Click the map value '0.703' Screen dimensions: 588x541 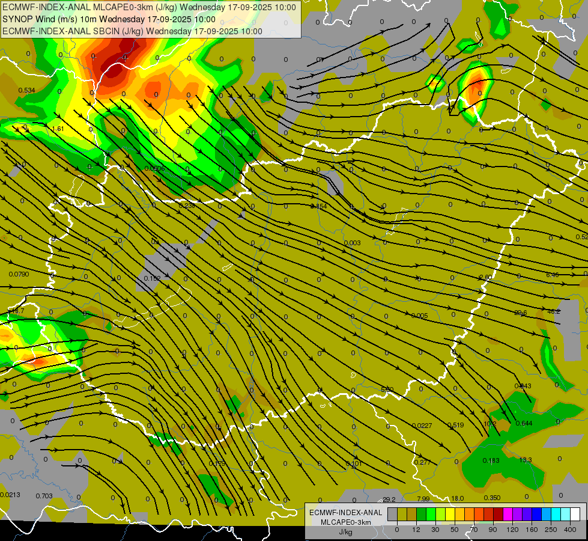[x=44, y=496]
